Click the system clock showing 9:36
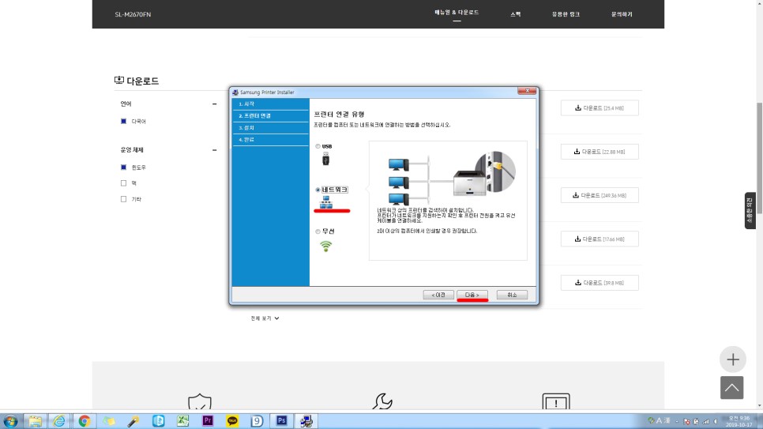Viewport: 763px width, 429px height. click(739, 421)
